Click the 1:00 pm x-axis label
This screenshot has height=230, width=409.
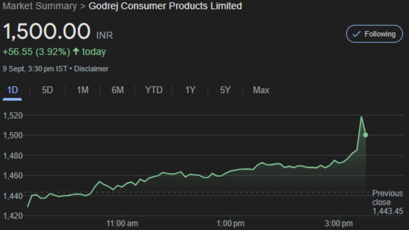[230, 224]
